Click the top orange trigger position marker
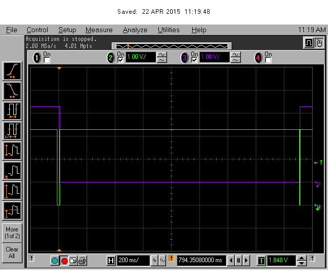The height and width of the screenshot is (278, 328). (59, 68)
